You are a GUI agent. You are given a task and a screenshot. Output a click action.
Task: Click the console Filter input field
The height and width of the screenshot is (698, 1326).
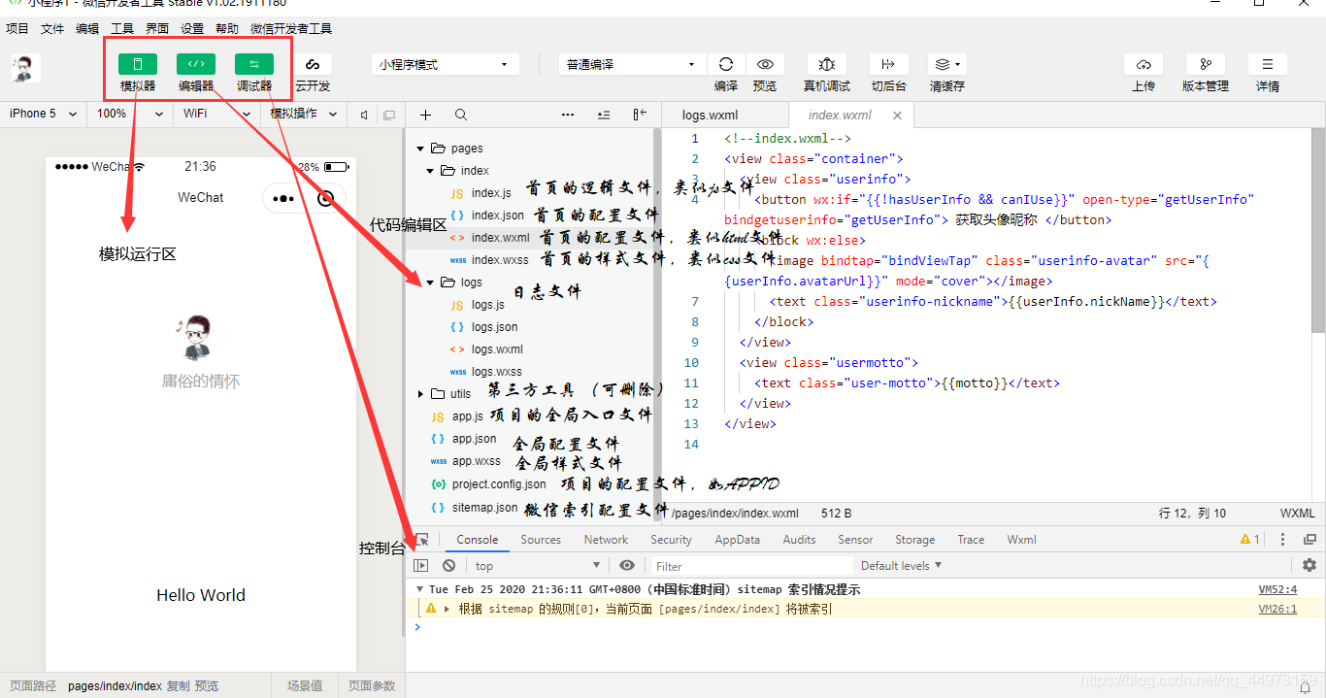(752, 565)
